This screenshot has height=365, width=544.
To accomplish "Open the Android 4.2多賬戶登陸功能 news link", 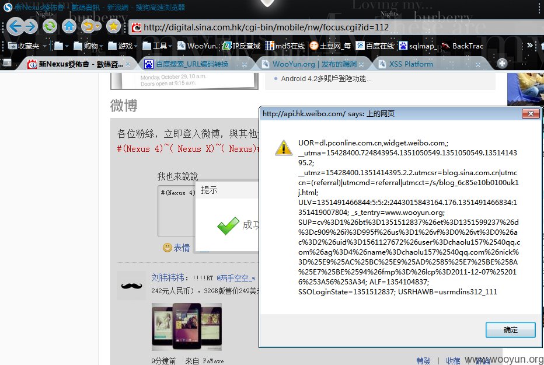I will tap(326, 79).
